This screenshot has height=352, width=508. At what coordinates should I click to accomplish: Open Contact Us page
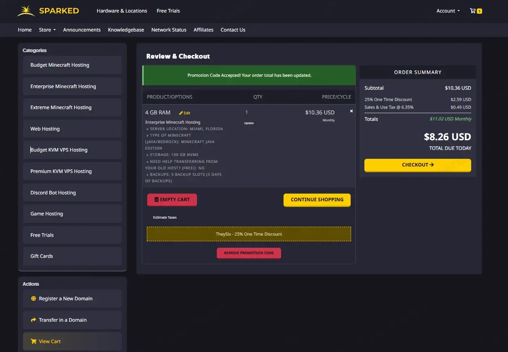pos(233,30)
